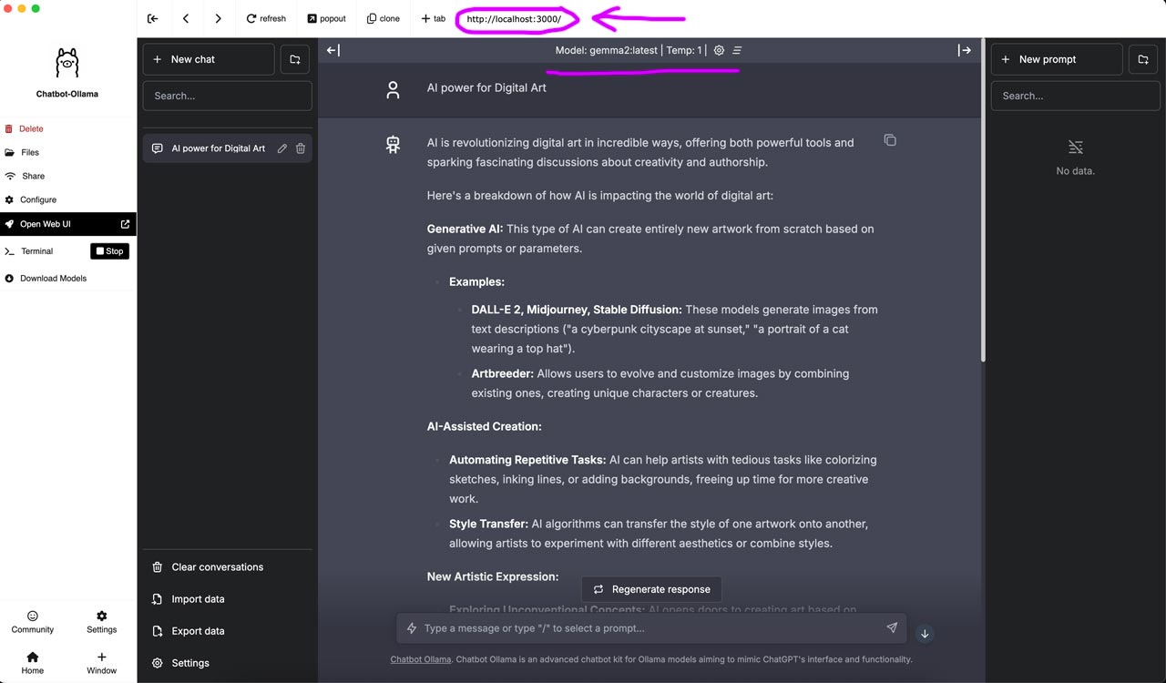This screenshot has height=683, width=1166.
Task: Open the app Settings gear at bottom left
Action: (x=102, y=622)
